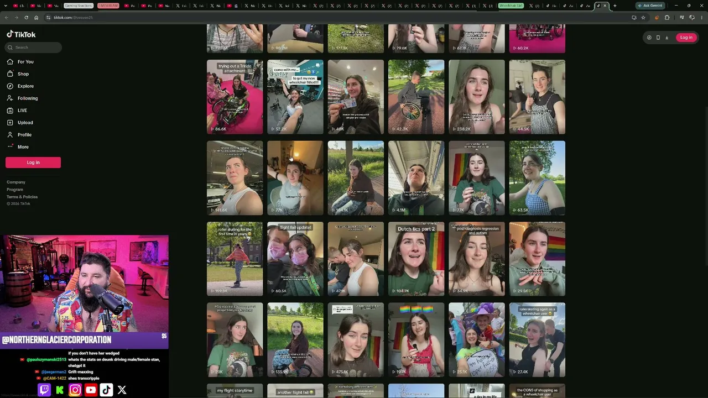
Task: Open the For You feed
Action: (x=20, y=62)
